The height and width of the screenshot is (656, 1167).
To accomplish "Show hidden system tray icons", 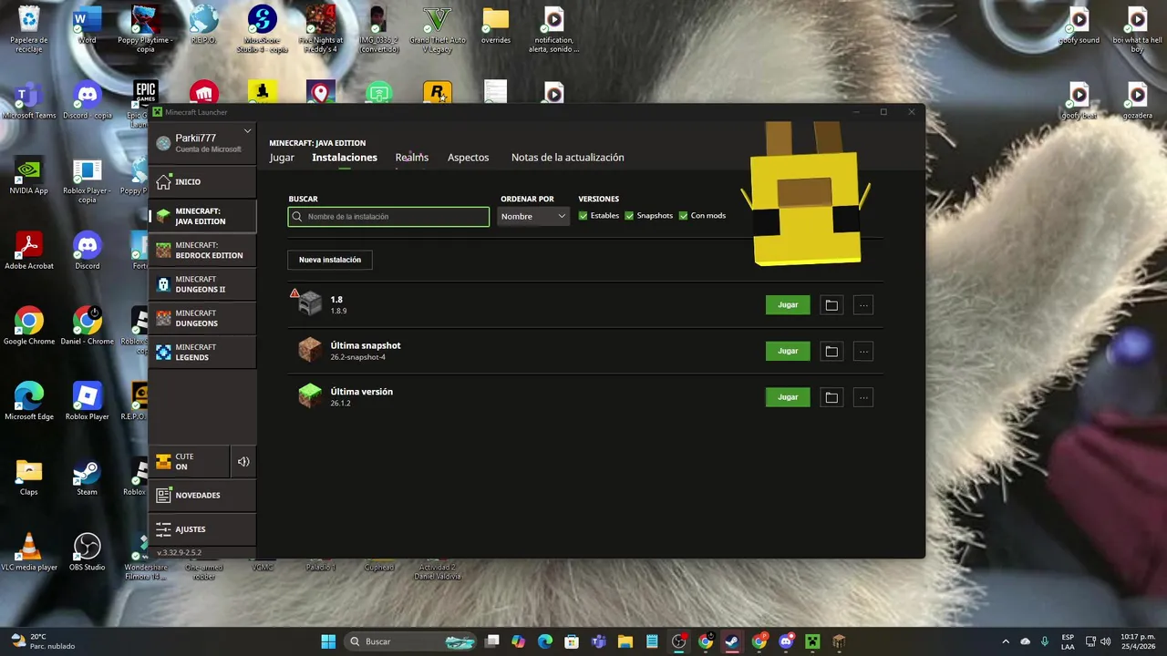I will (1006, 641).
